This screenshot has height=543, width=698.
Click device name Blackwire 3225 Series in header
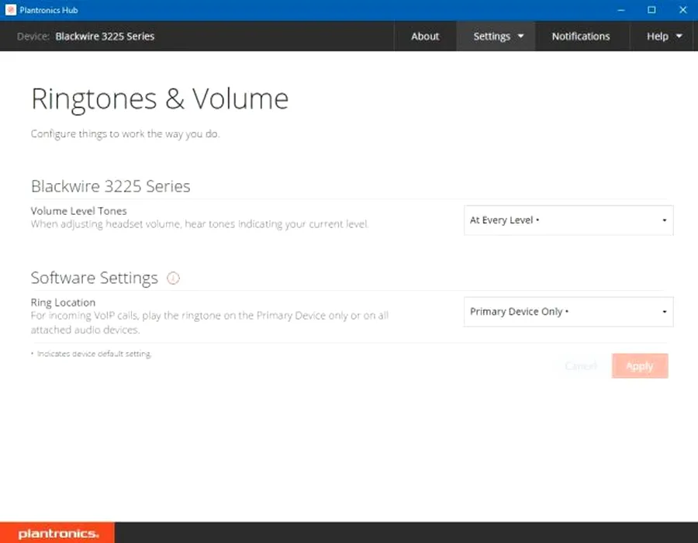(x=105, y=36)
